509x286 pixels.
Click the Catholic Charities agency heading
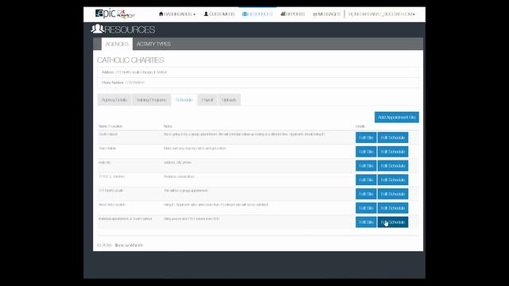130,60
